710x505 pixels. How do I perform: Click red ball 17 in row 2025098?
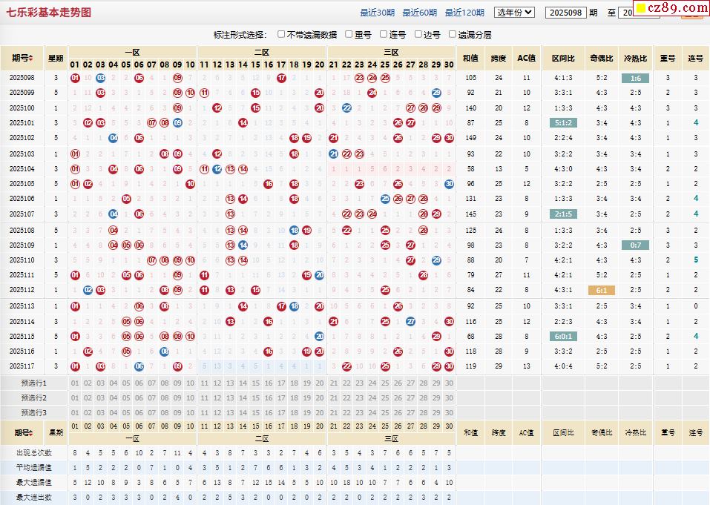[281, 78]
